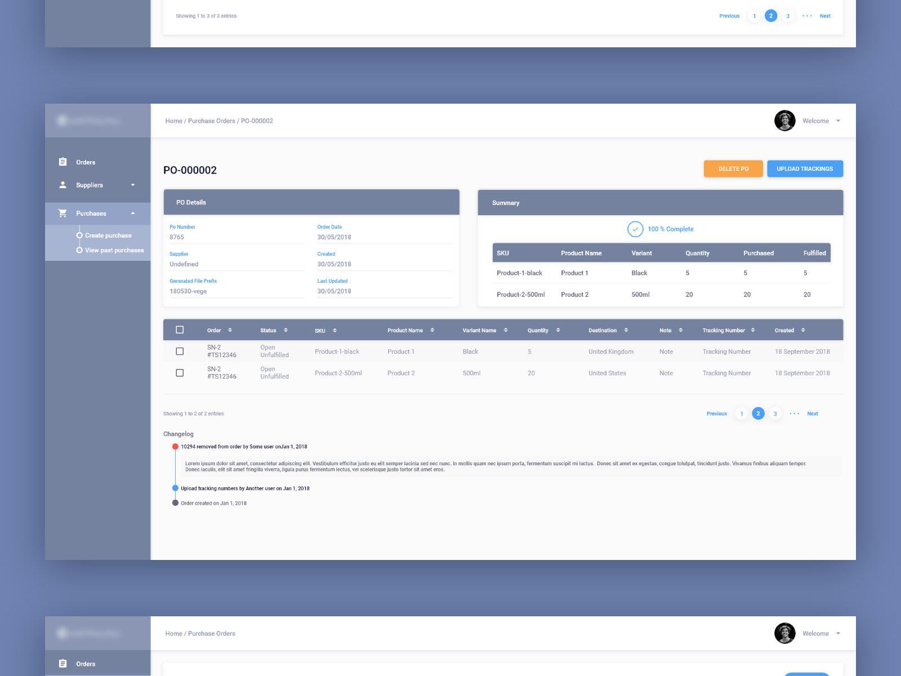Screen dimensions: 901x676
Task: Click the Suppliers person icon
Action: pyautogui.click(x=63, y=185)
